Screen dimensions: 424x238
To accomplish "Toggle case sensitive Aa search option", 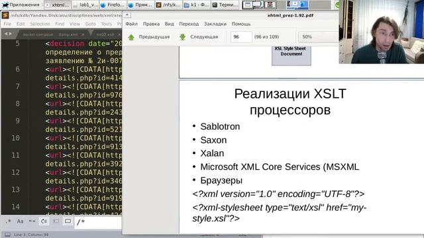I will (20, 221).
